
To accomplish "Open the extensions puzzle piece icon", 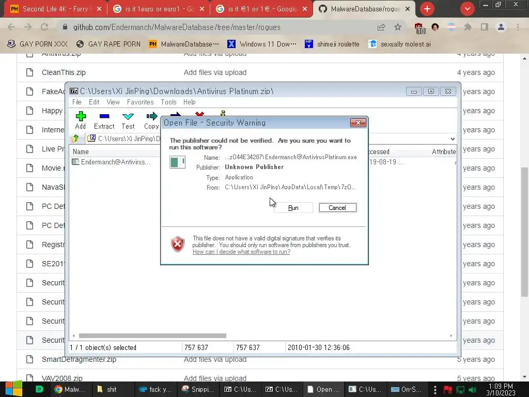I will coord(468,27).
